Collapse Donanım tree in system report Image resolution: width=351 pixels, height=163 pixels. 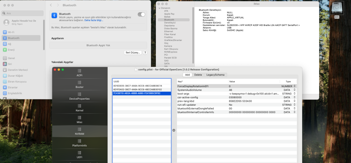[x=160, y=8]
